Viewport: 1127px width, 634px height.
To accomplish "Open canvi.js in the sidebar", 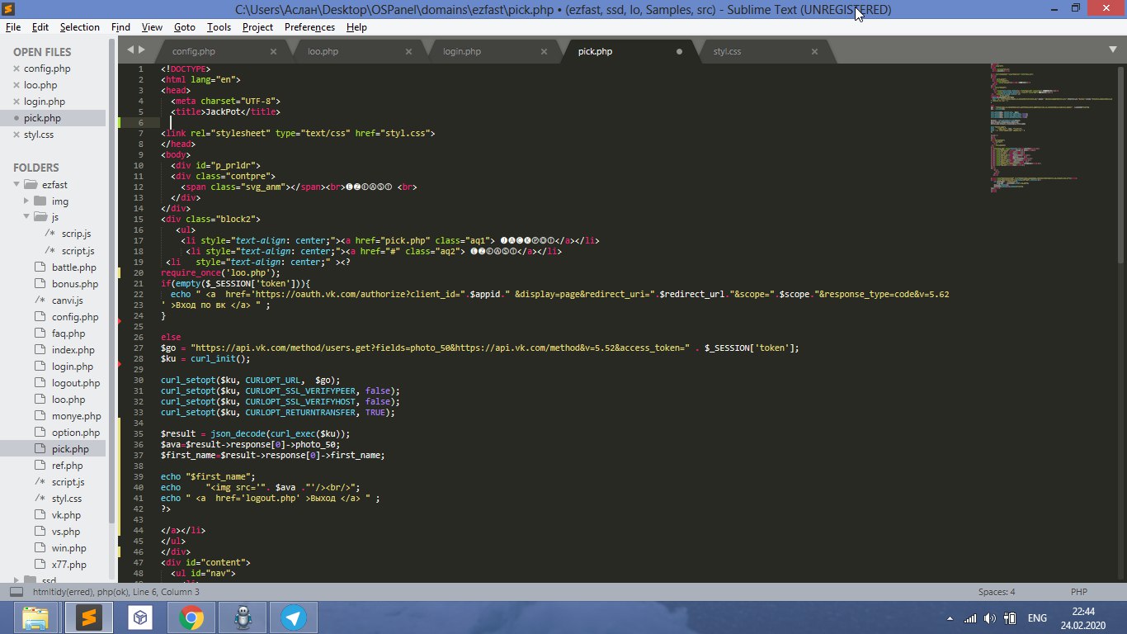I will click(67, 300).
